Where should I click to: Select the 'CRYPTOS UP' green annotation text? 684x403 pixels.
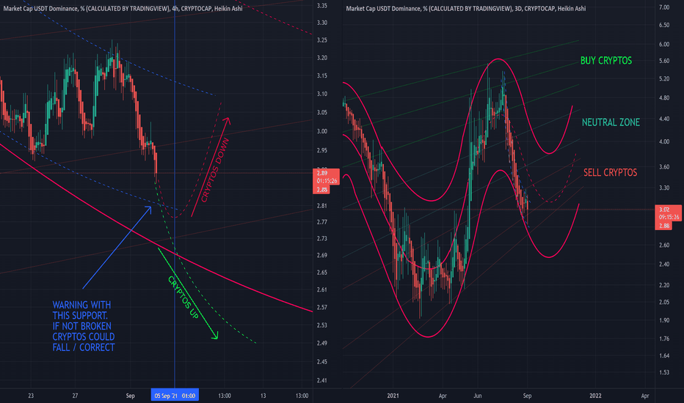(x=183, y=297)
